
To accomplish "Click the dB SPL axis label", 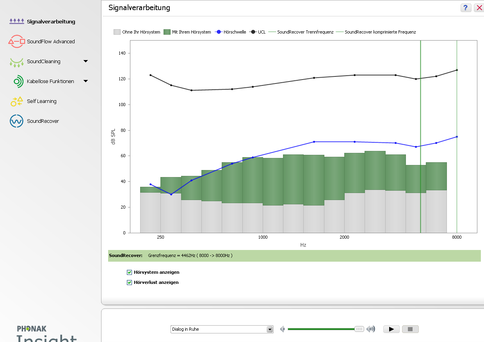I will tap(113, 136).
